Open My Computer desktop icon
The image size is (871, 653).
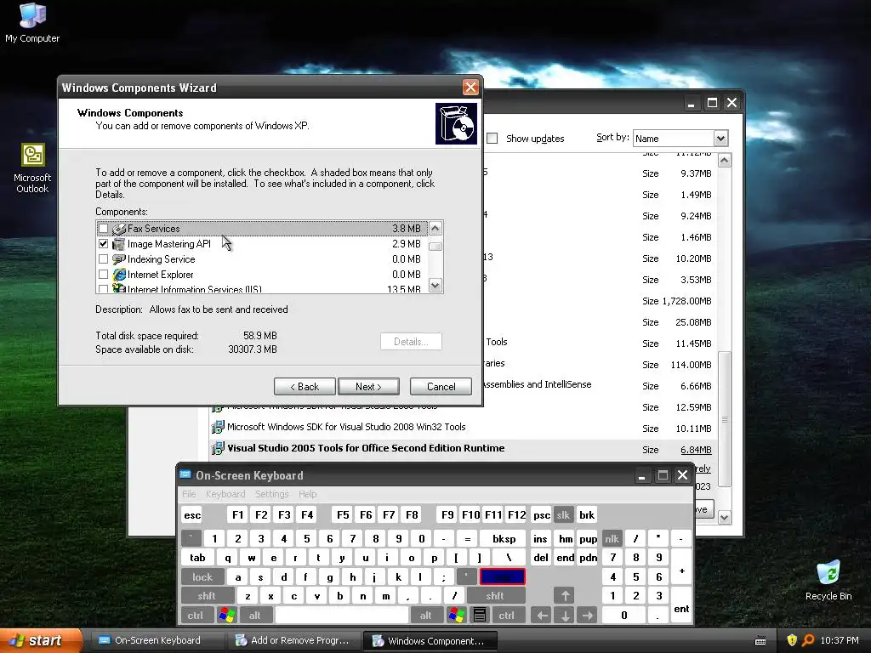point(32,22)
